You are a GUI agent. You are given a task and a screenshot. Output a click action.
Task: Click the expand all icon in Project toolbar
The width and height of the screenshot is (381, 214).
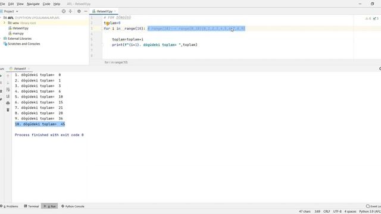(70, 11)
